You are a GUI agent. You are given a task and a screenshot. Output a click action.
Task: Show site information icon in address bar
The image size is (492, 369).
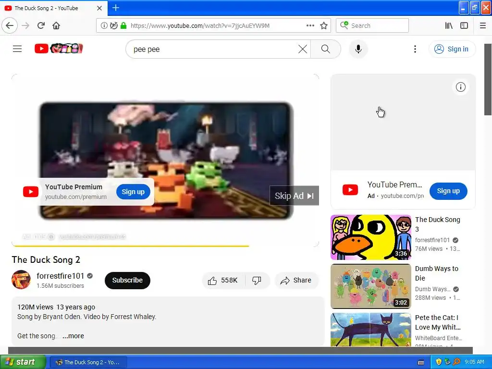click(104, 25)
